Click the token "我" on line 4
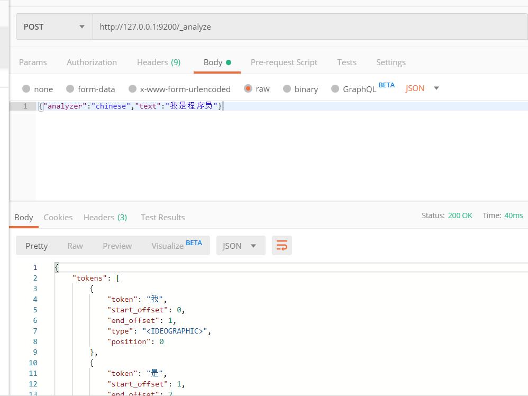The width and height of the screenshot is (528, 396). pyautogui.click(x=154, y=299)
